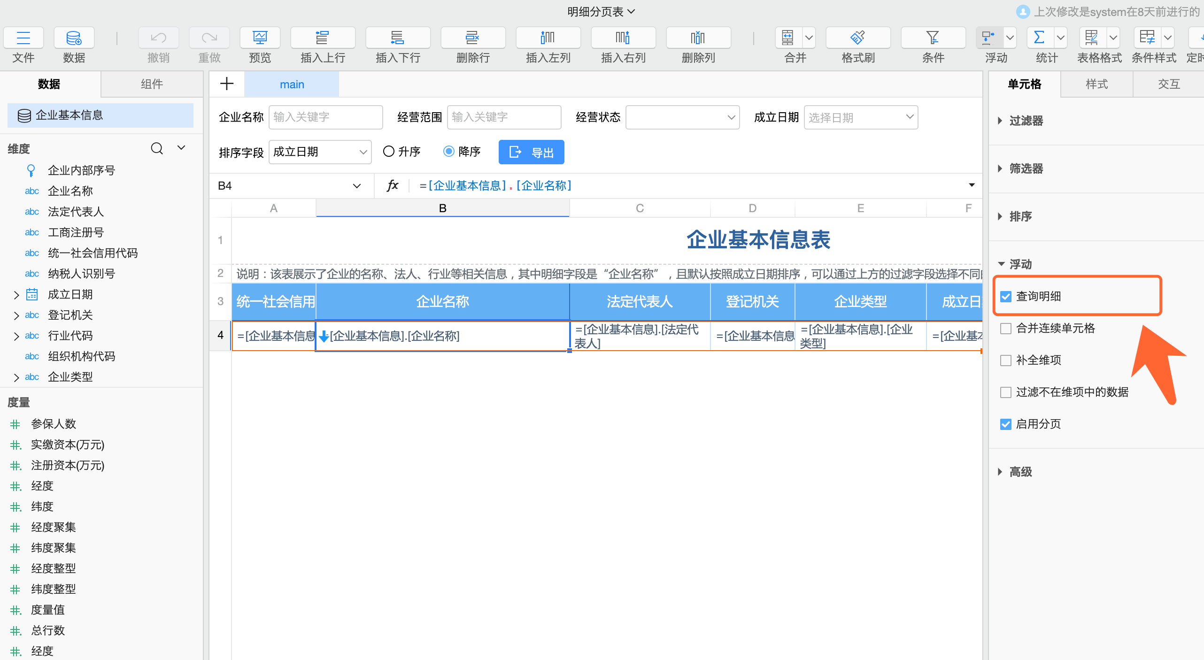Open the B4 cell name dropdown

pyautogui.click(x=357, y=186)
